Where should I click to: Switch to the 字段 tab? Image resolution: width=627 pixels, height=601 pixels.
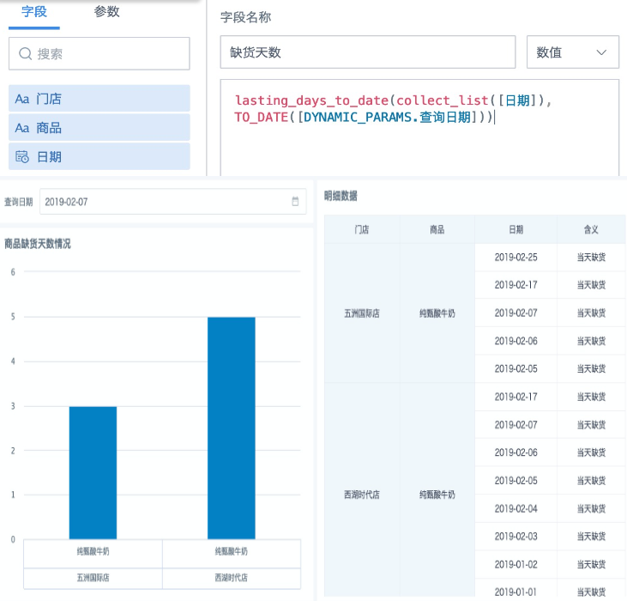click(34, 12)
